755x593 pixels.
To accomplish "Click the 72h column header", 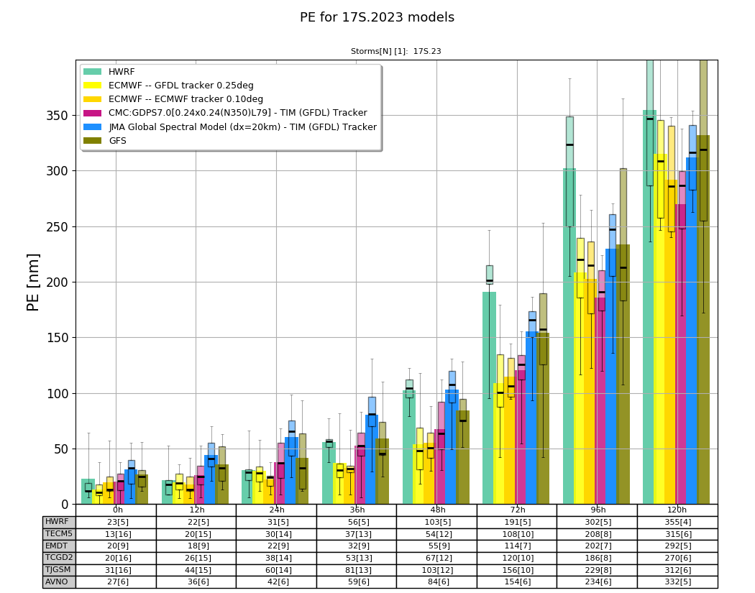I will coord(517,510).
